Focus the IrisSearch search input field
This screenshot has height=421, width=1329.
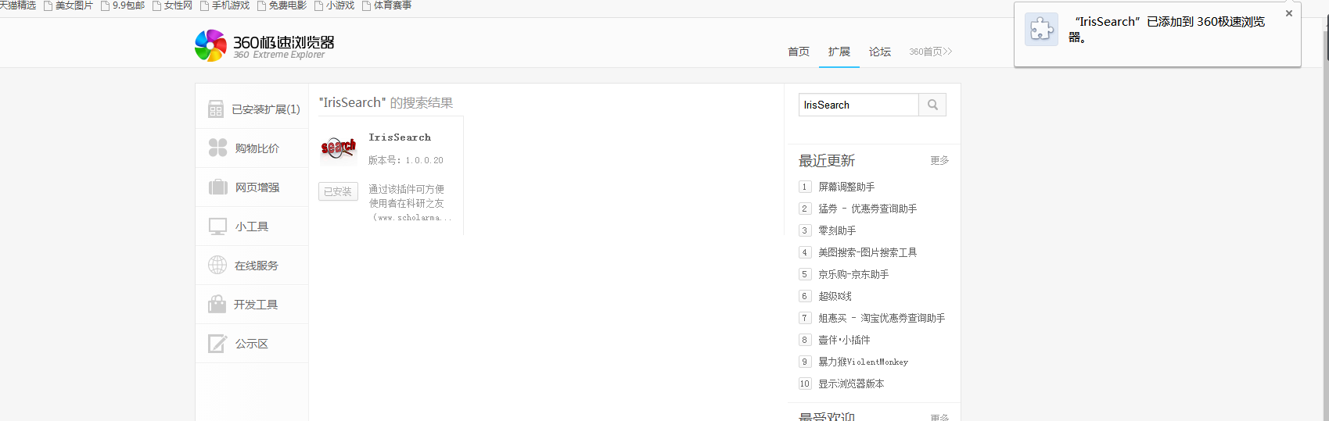point(858,105)
